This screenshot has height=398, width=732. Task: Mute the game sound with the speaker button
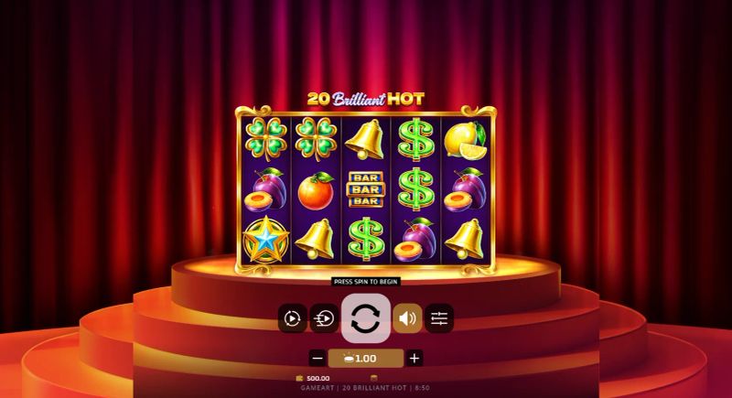coord(407,318)
